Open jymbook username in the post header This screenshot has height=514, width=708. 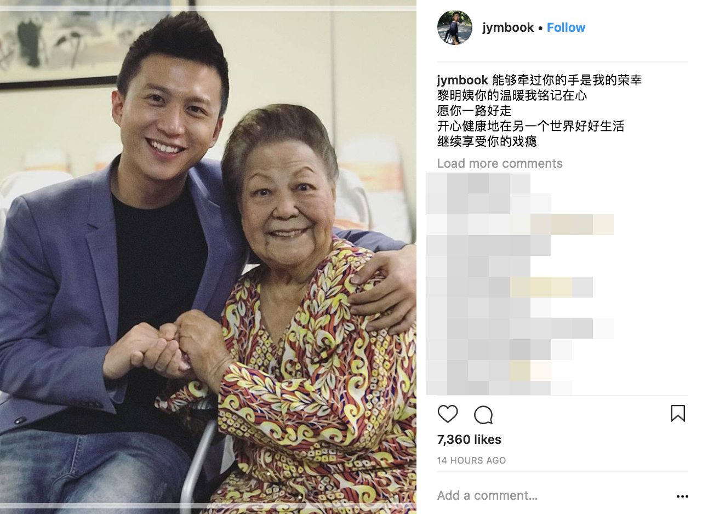(x=508, y=27)
